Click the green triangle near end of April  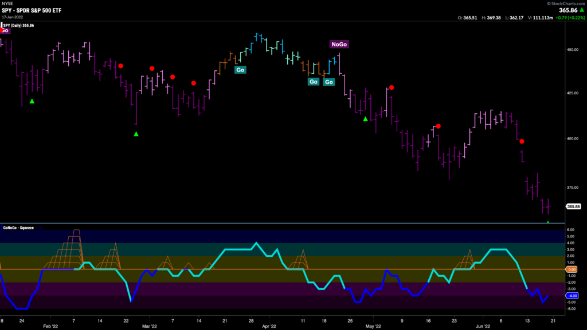tap(365, 119)
